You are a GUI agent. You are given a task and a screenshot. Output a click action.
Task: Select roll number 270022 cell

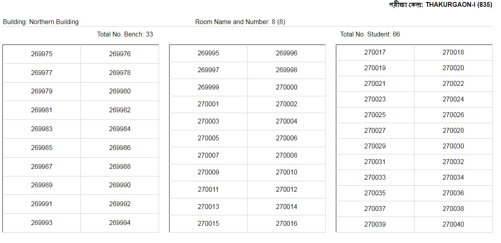pyautogui.click(x=453, y=84)
